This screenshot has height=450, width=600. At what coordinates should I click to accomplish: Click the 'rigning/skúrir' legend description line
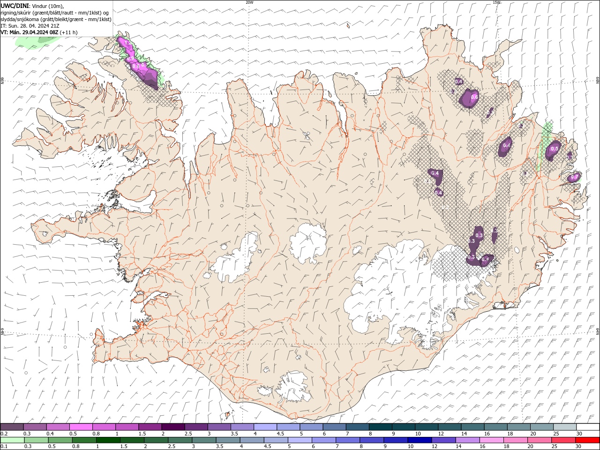tap(55, 12)
